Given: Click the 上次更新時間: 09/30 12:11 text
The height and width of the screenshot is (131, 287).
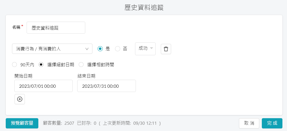Looking at the screenshot, I should coord(130,123).
